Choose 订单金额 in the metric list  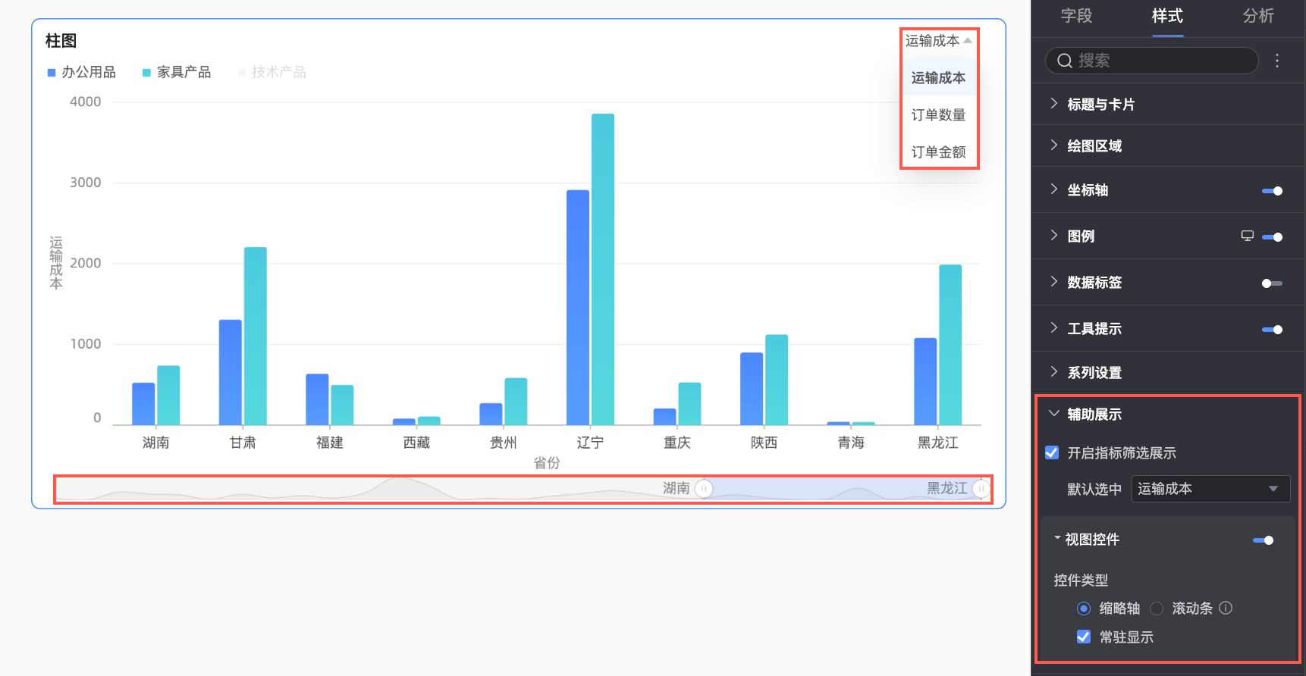[939, 152]
